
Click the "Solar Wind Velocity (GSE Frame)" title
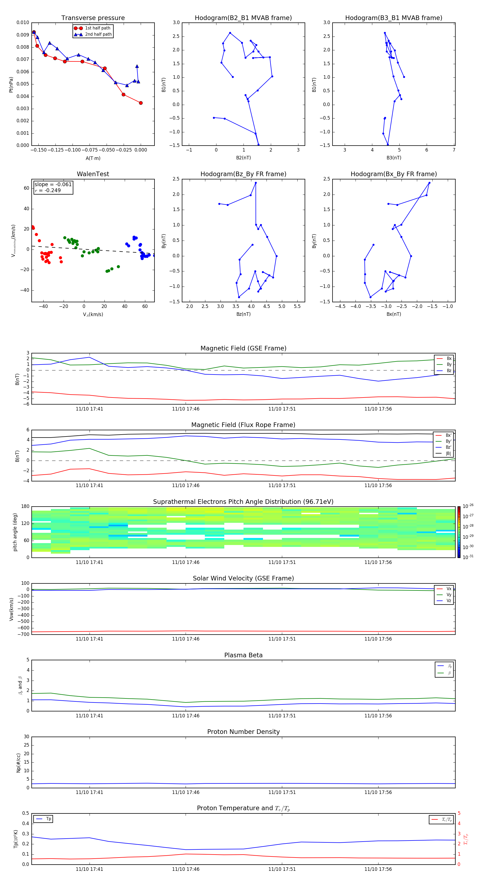coord(243,578)
